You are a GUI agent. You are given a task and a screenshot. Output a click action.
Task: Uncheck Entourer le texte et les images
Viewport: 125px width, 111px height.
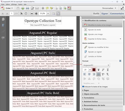[83, 86]
